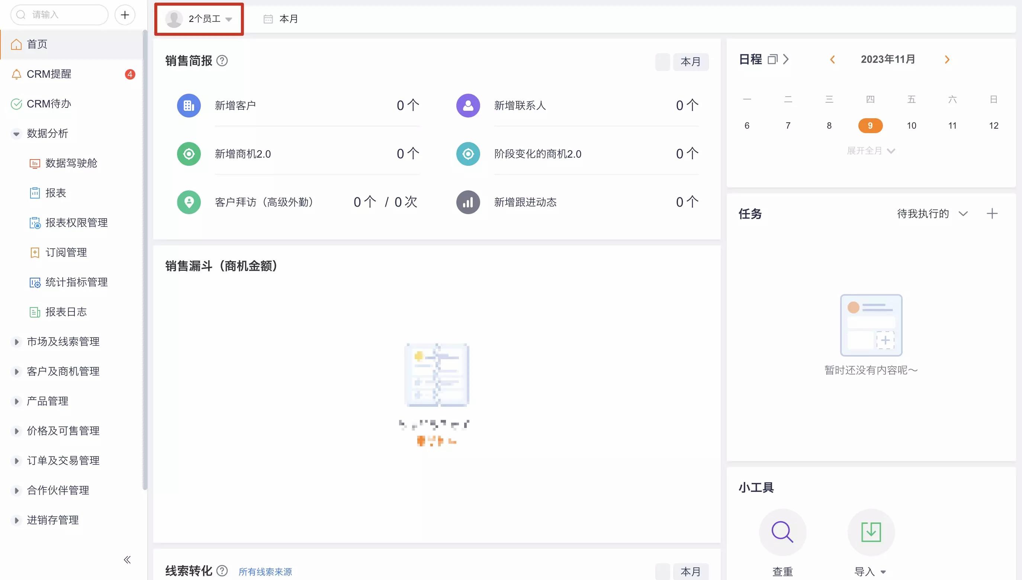Click the 新增商机2.0 target icon
Screen dimensions: 1022x580
tap(189, 154)
